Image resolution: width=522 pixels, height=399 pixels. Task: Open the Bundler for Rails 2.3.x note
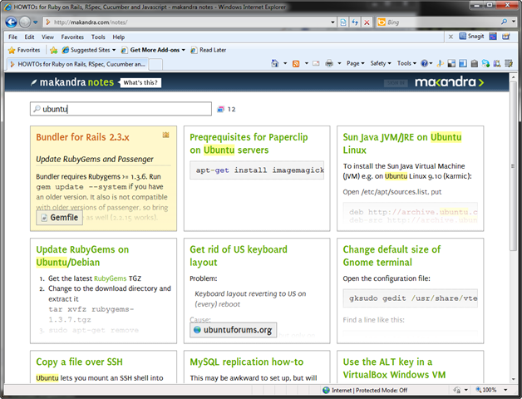pyautogui.click(x=82, y=137)
